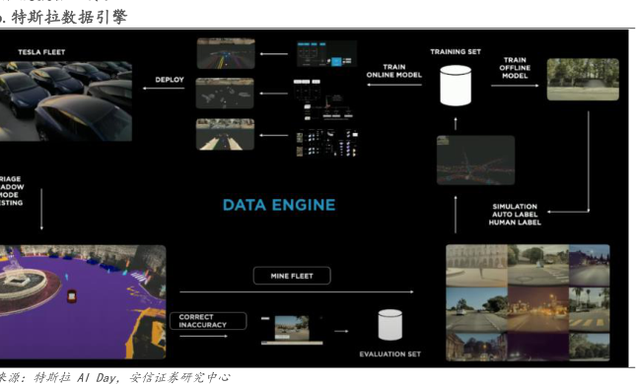Click the middle network architecture diagram icon
This screenshot has width=636, height=384.
click(x=323, y=99)
